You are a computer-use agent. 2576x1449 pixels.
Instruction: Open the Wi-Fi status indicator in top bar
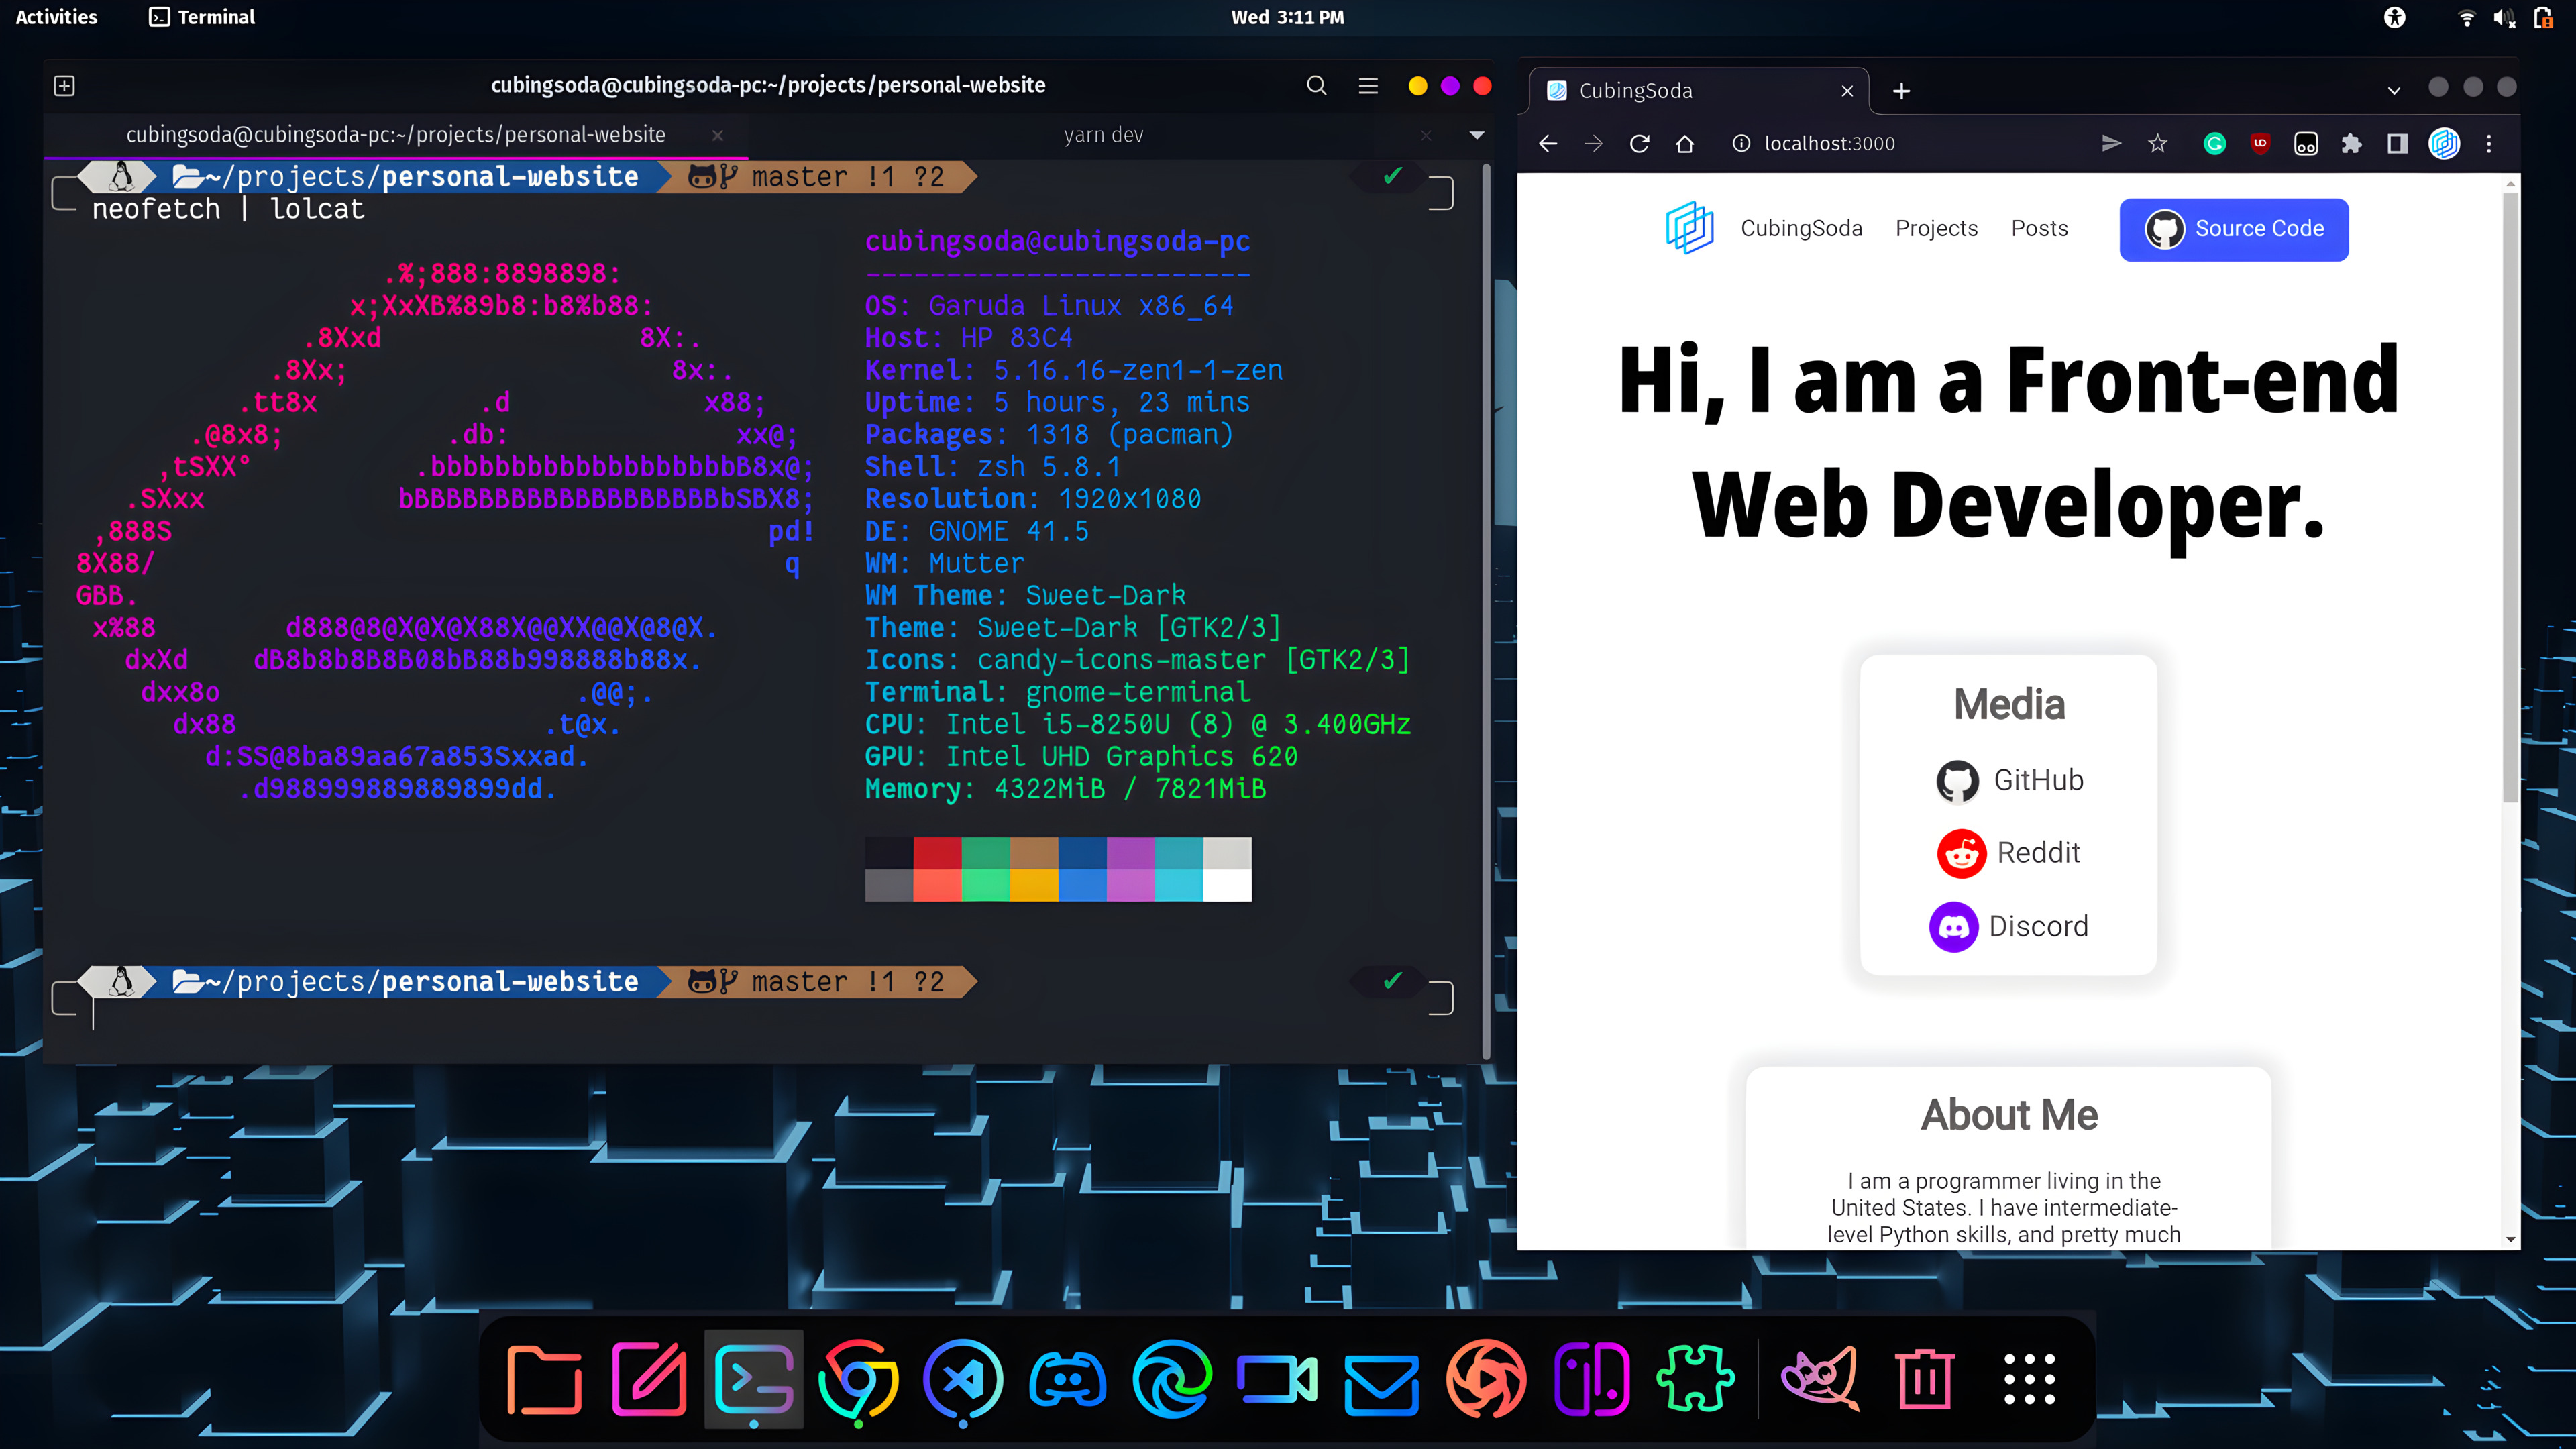tap(2467, 17)
